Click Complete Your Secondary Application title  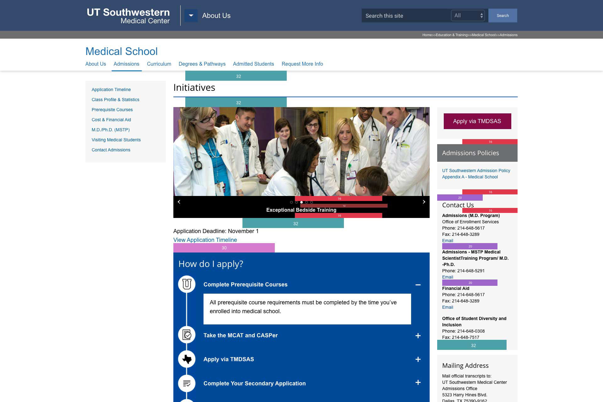tap(254, 383)
